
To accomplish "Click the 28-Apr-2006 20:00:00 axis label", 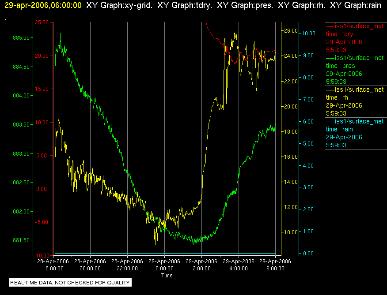I will click(x=90, y=265).
